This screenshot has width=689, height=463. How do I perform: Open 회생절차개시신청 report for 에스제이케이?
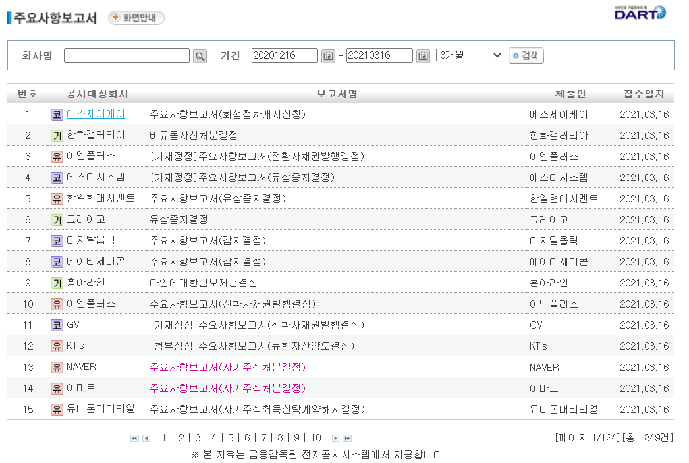[x=228, y=114]
